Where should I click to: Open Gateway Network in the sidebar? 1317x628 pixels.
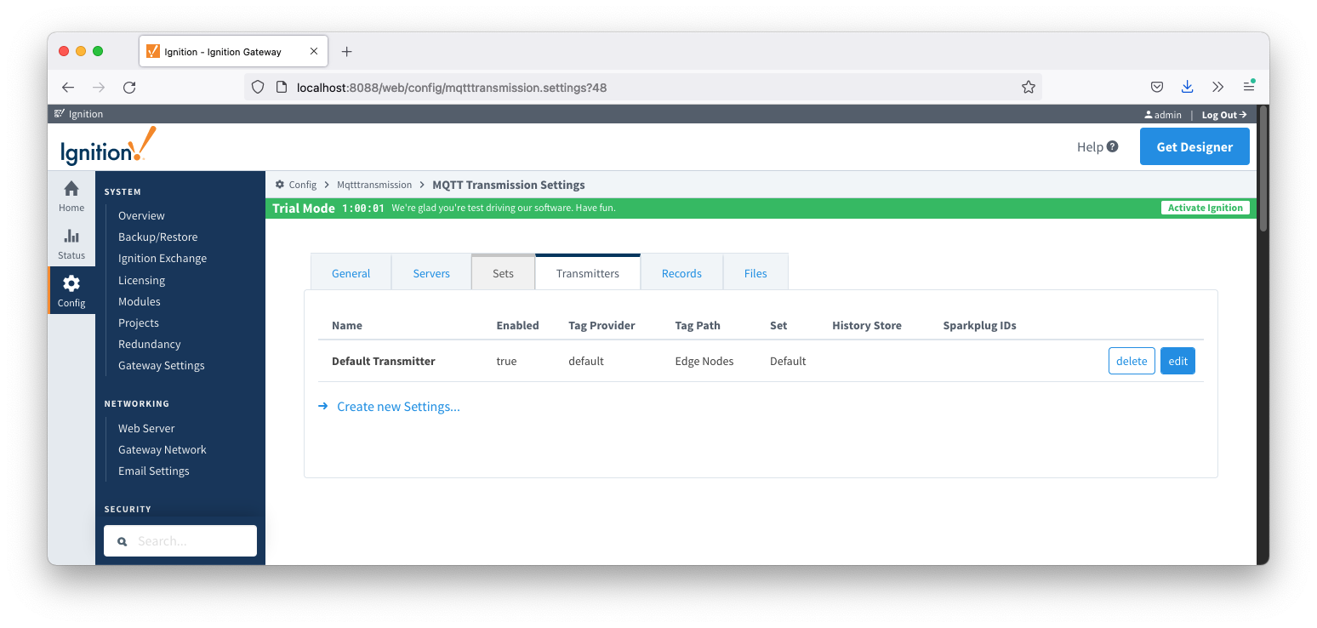[x=162, y=449]
